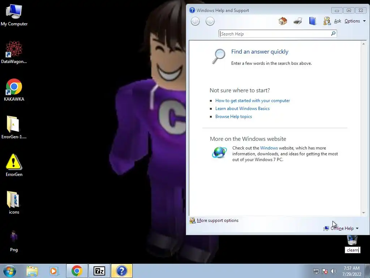The image size is (370, 278).
Task: Click the large magnifying glass graphic
Action: tap(219, 56)
